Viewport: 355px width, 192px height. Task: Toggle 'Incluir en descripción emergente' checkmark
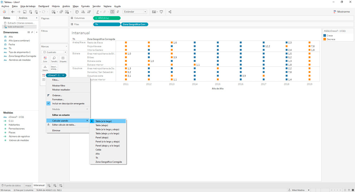coord(49,103)
